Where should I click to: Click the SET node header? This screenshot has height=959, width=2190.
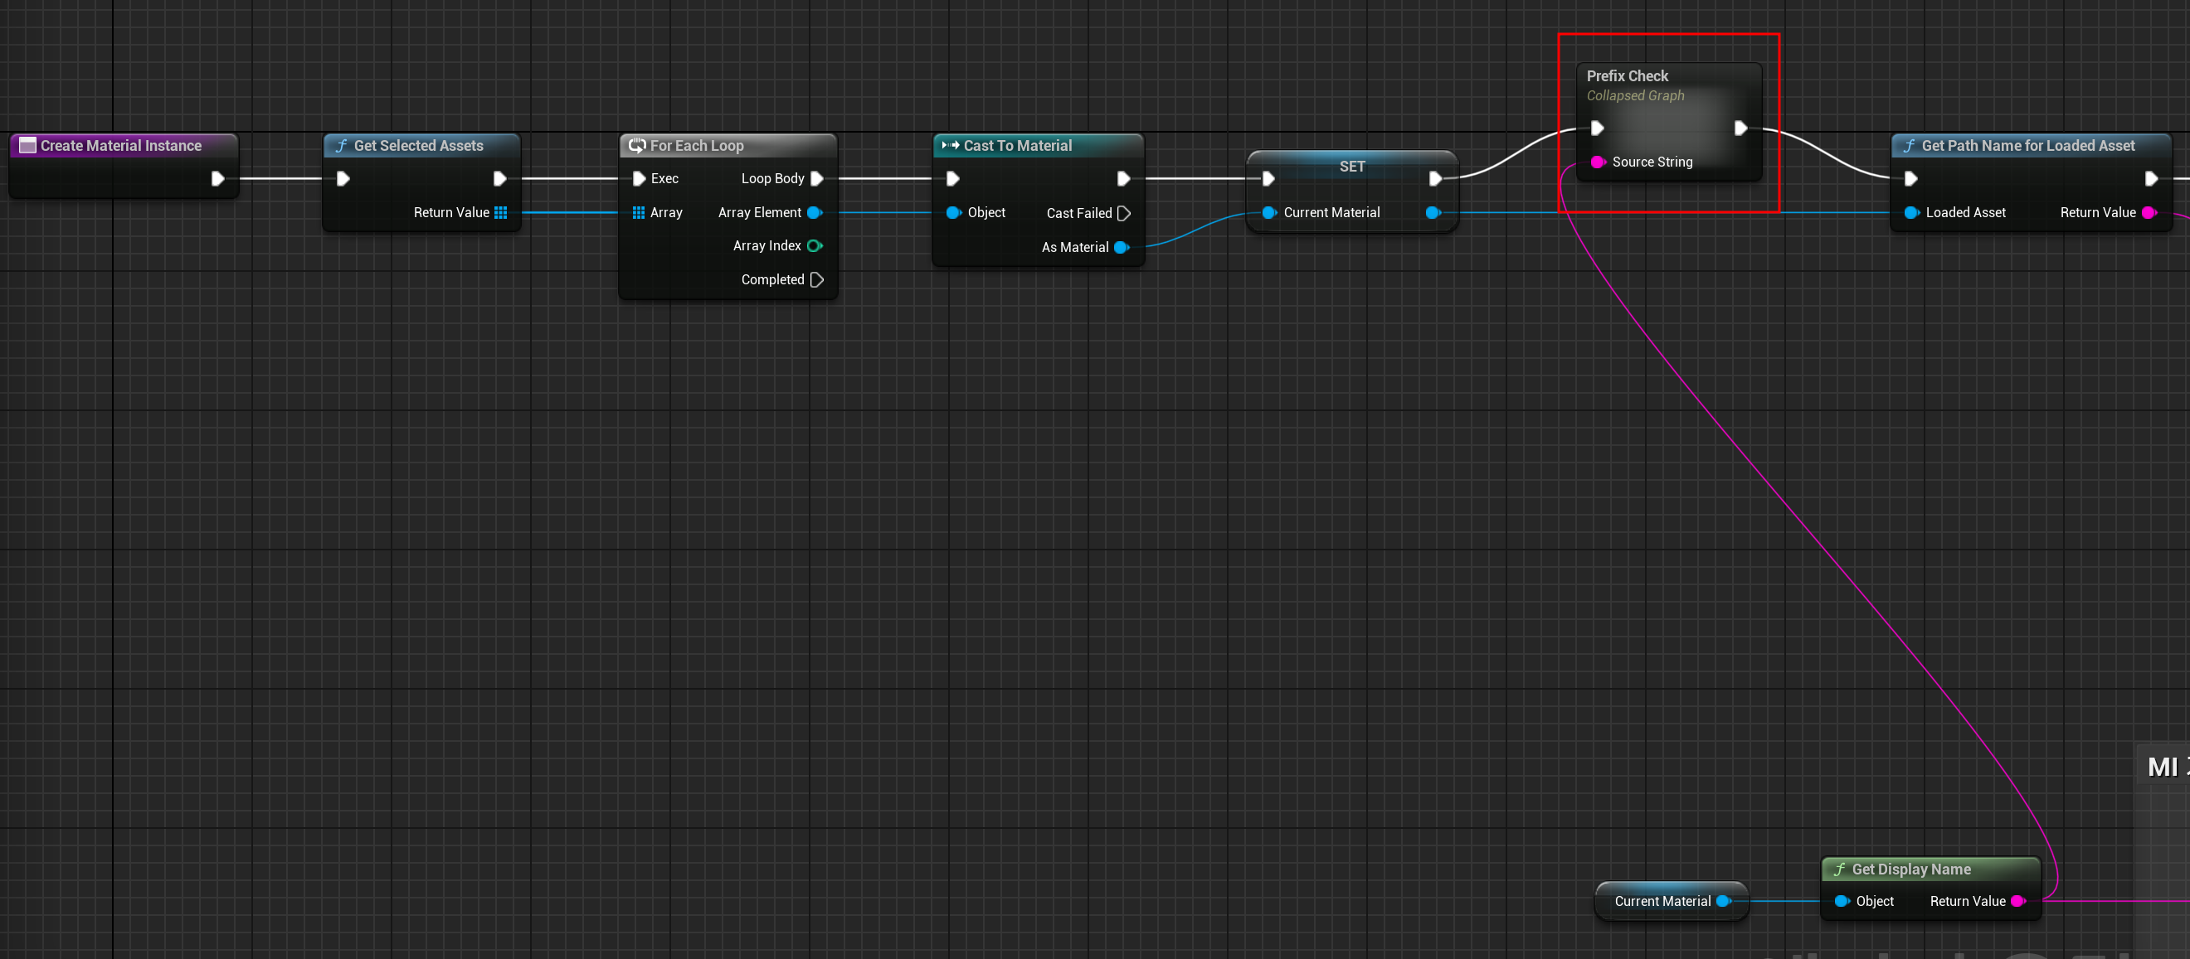(1352, 166)
